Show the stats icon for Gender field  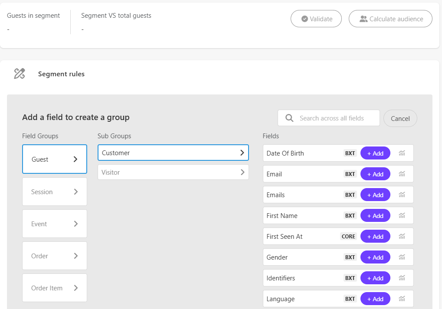402,257
